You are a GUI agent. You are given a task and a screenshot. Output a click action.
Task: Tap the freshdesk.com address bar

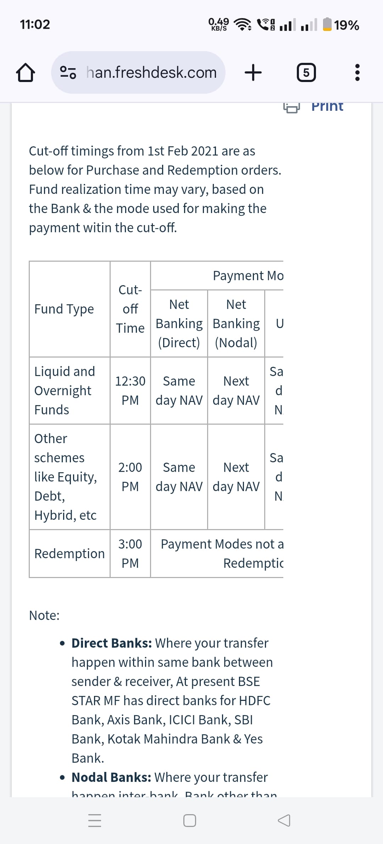pyautogui.click(x=151, y=72)
